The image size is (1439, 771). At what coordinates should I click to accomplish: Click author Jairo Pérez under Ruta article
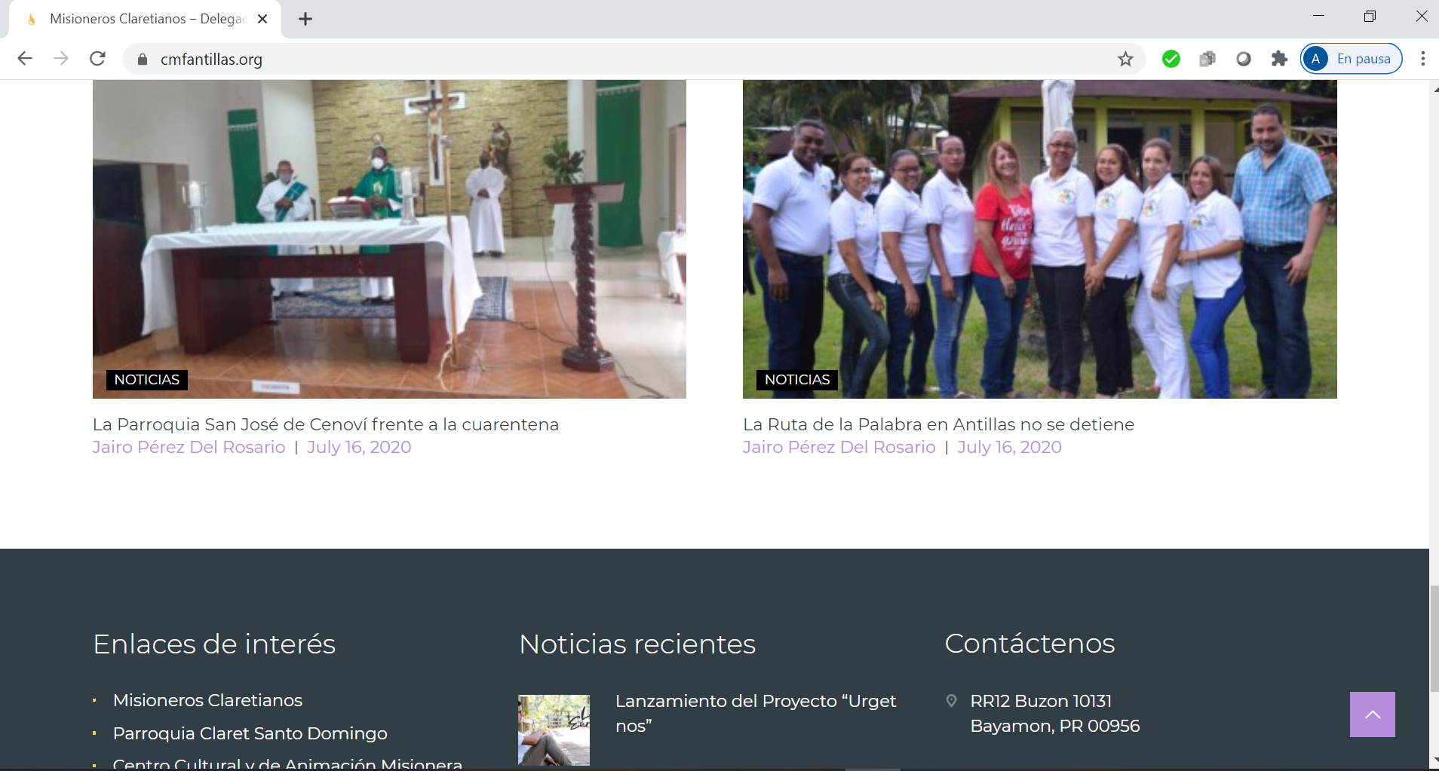[x=839, y=447]
